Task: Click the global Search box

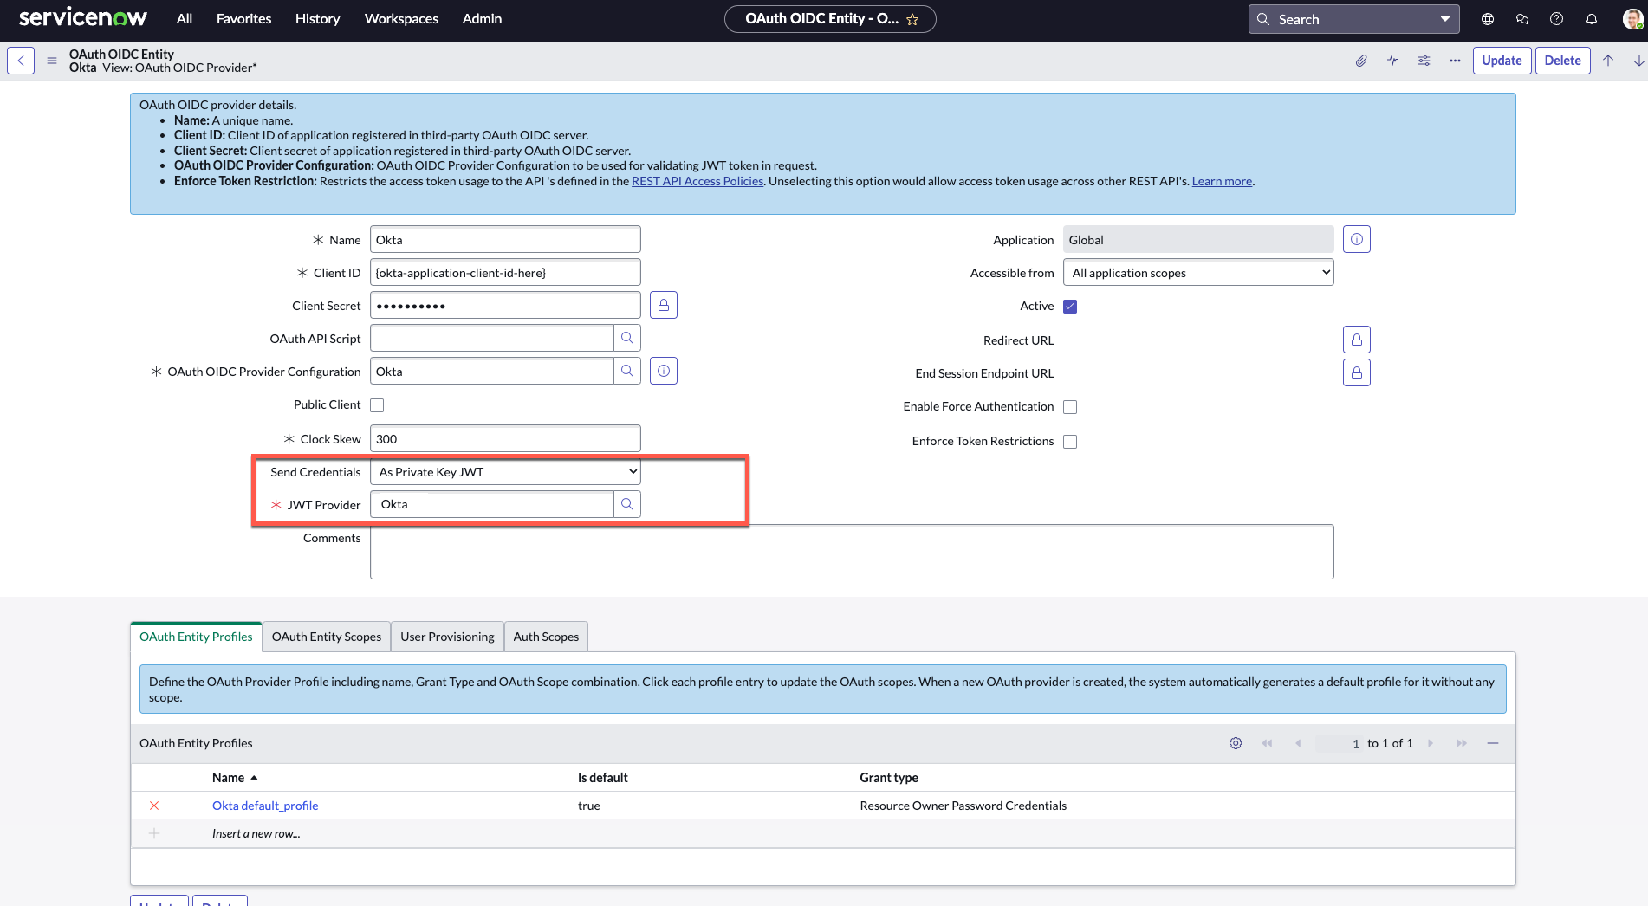Action: [1340, 19]
